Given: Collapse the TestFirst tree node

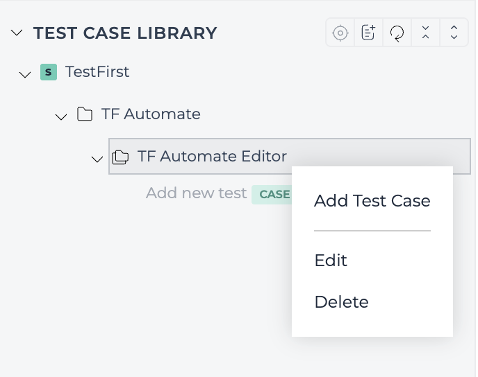Looking at the screenshot, I should (x=25, y=74).
